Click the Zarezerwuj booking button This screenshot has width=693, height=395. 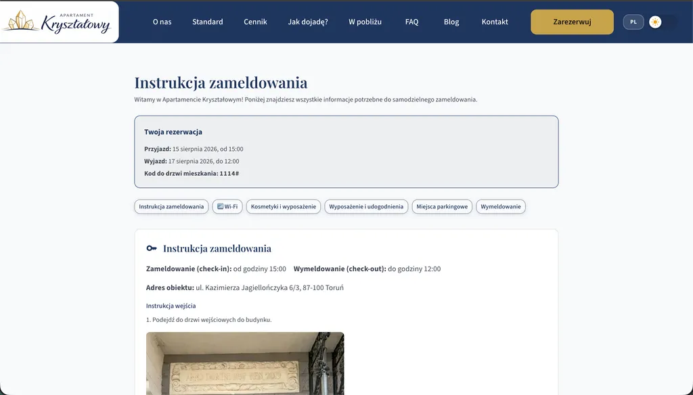(x=572, y=22)
